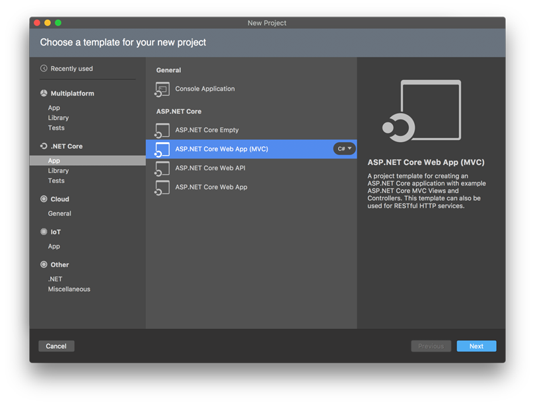Click the .NET Core category icon

point(44,146)
